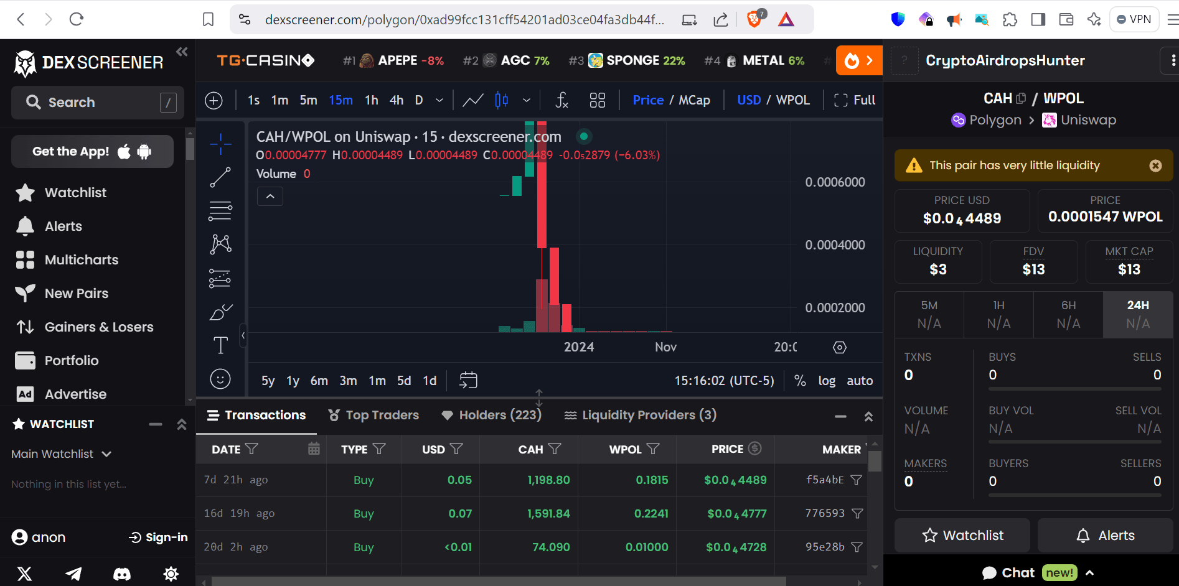Click the Get the App button
Image resolution: width=1179 pixels, height=586 pixels.
pos(92,151)
